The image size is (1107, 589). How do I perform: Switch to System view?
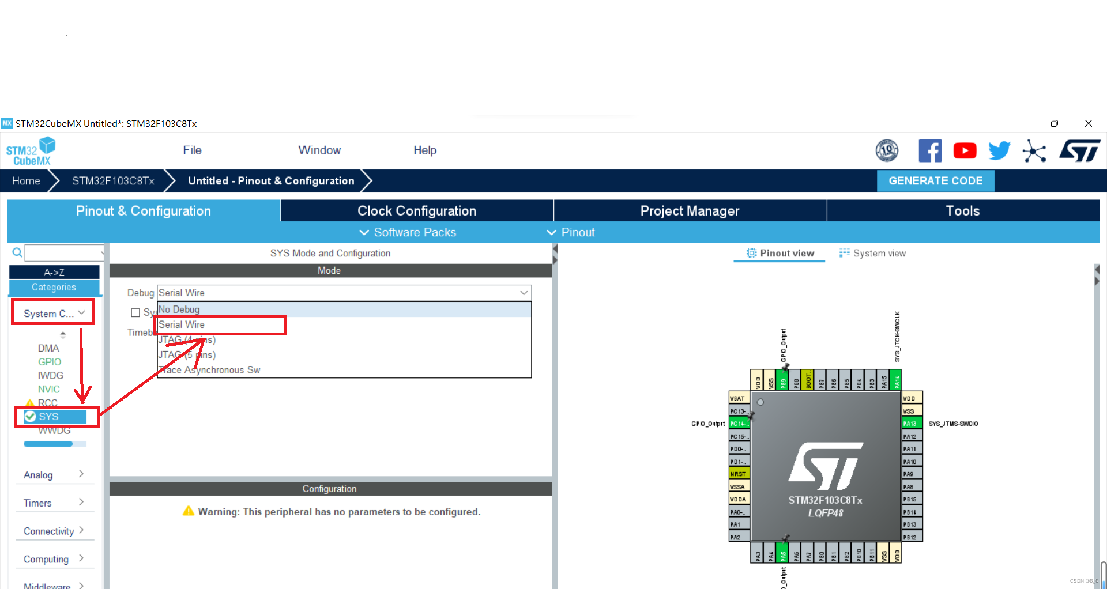(x=873, y=253)
